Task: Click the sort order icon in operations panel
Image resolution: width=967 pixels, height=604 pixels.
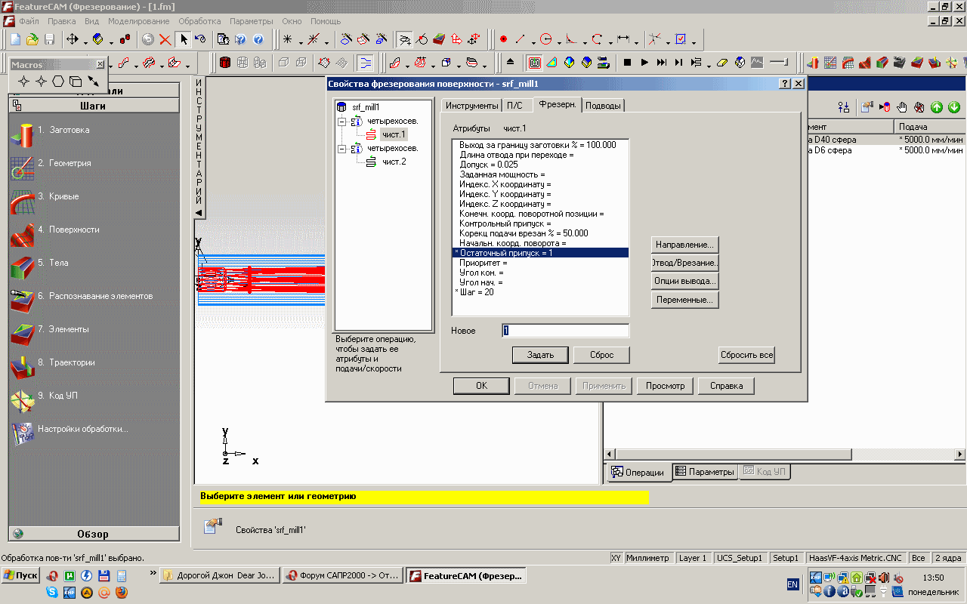Action: coord(844,107)
